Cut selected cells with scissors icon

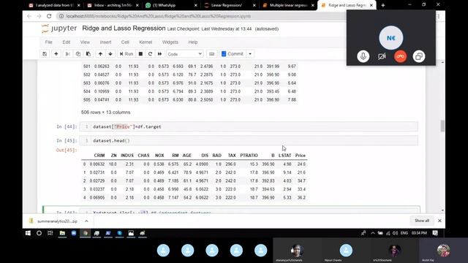coord(68,54)
